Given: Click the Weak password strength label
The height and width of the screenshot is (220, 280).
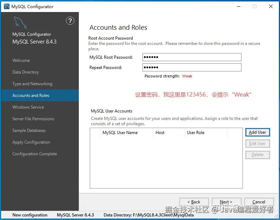Looking at the screenshot, I should coord(187,76).
